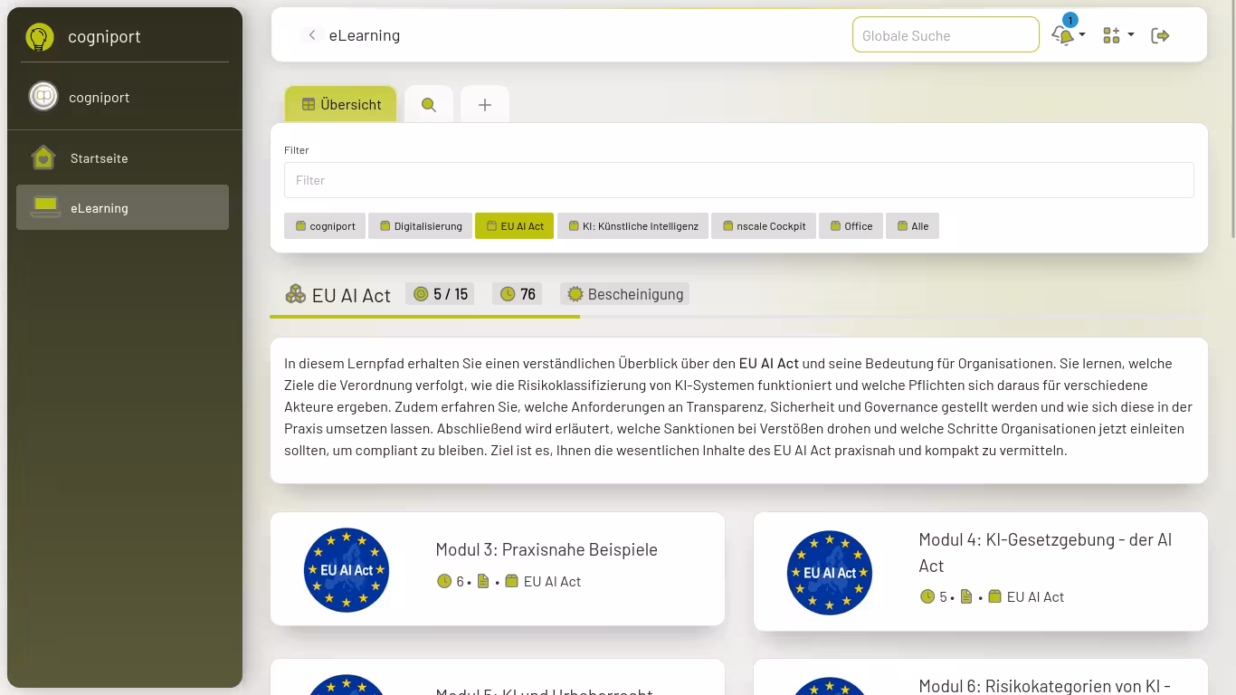Filter by the cogniport category
Image resolution: width=1236 pixels, height=695 pixels.
pos(325,226)
